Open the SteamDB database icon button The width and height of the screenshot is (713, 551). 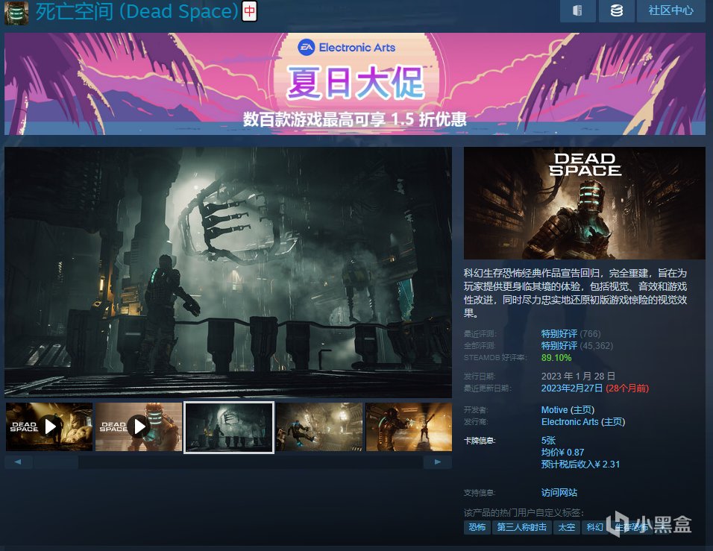point(617,10)
